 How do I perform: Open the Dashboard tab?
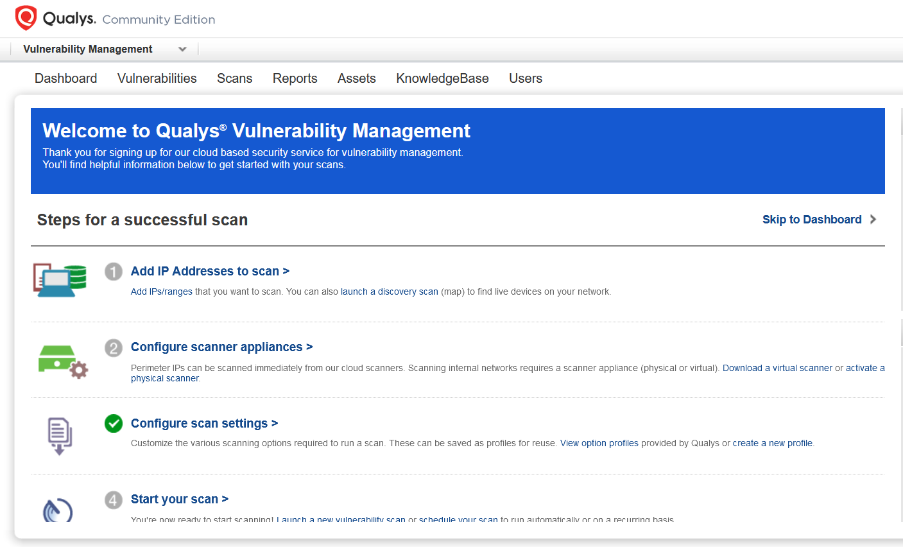tap(66, 78)
